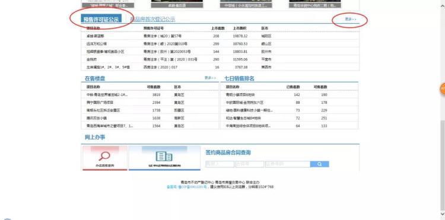Click permit number ending（2020）031号
This screenshot has width=445, height=220.
point(170,59)
